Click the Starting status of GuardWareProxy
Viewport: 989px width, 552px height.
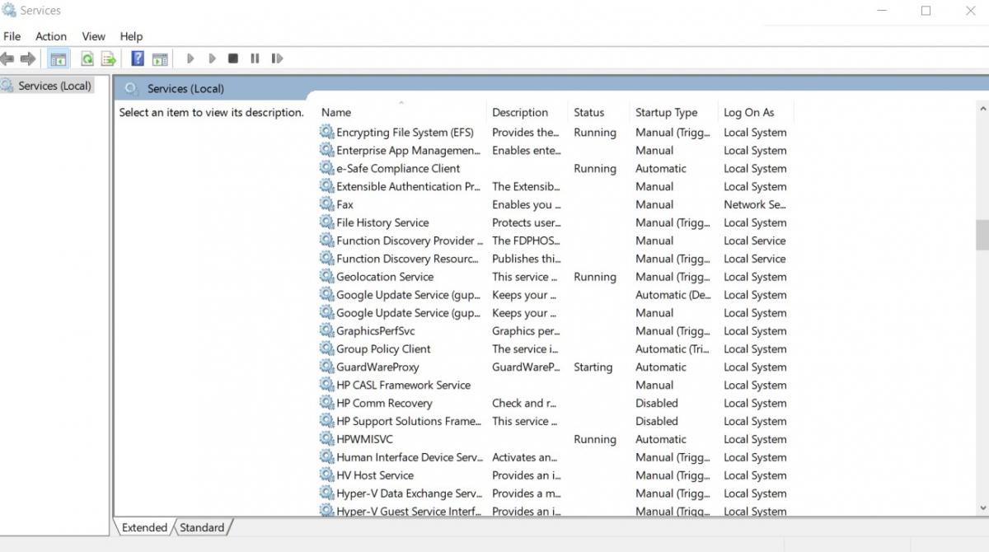pyautogui.click(x=593, y=367)
